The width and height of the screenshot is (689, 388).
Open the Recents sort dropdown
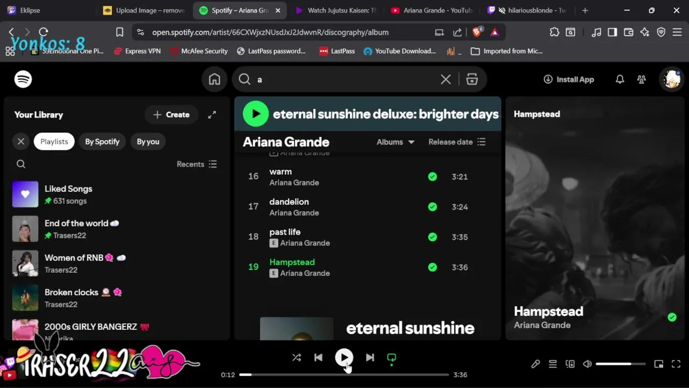[196, 164]
